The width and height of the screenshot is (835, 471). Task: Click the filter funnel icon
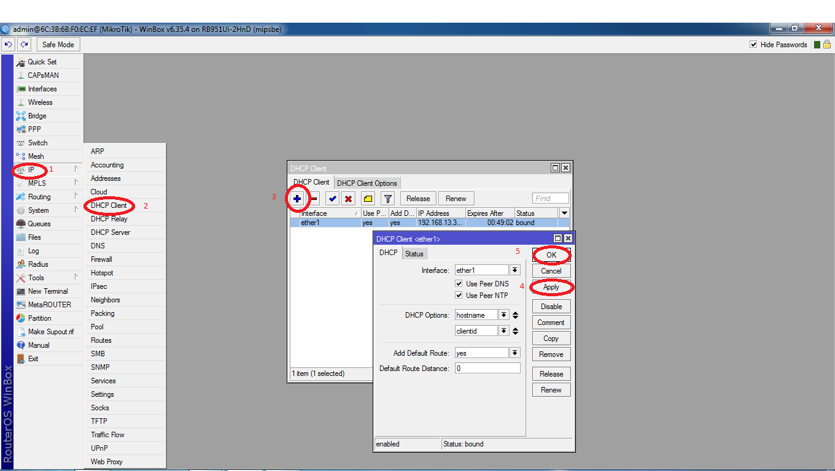coord(387,199)
